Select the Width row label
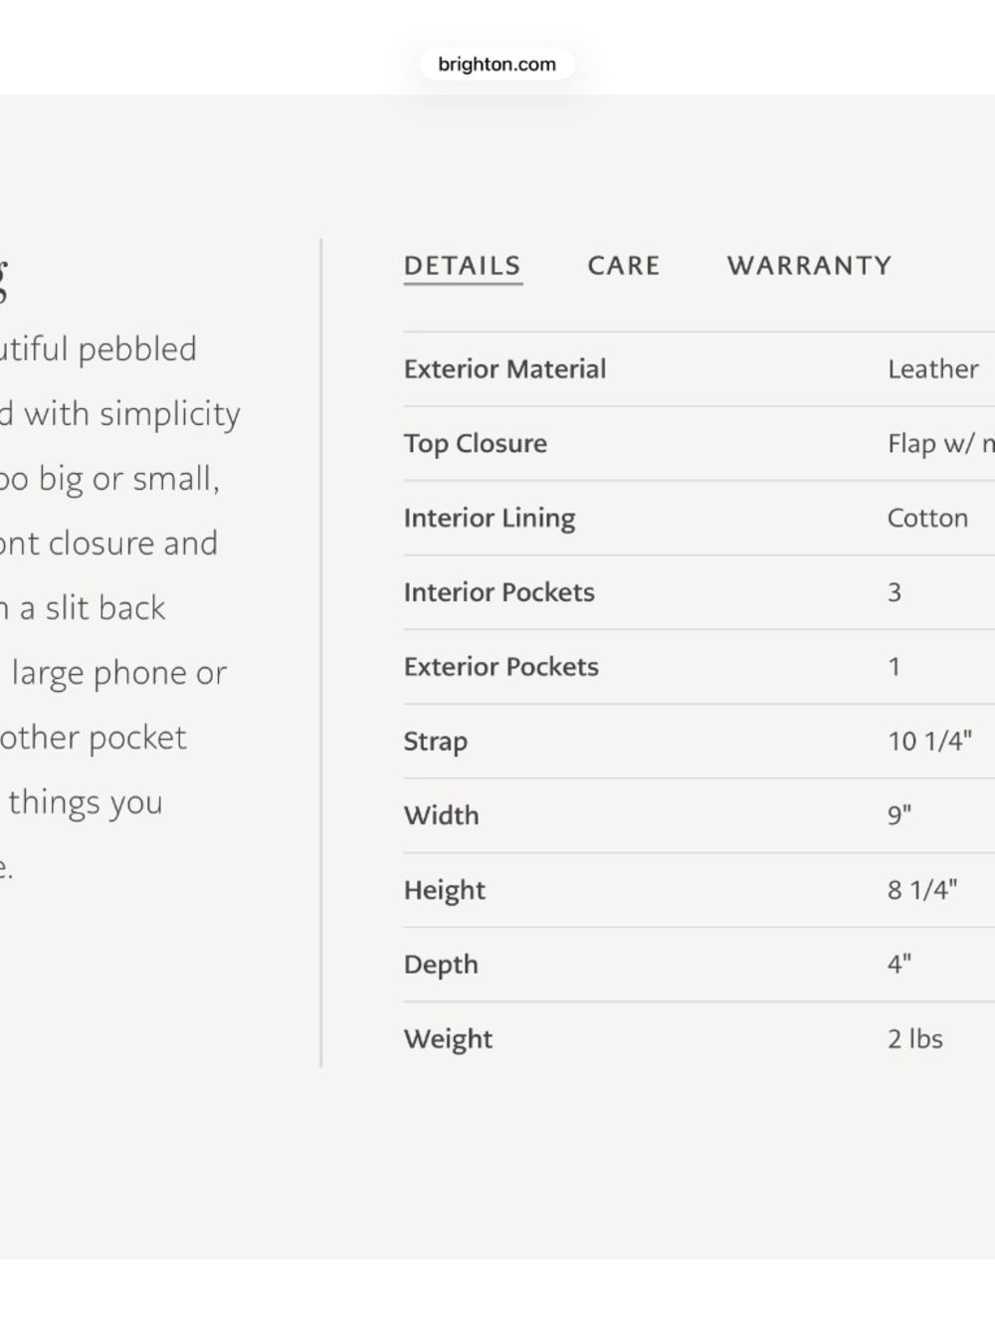 tap(441, 816)
